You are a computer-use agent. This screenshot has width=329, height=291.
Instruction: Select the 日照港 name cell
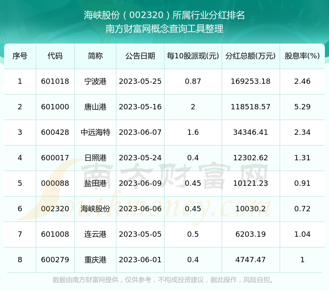95,158
